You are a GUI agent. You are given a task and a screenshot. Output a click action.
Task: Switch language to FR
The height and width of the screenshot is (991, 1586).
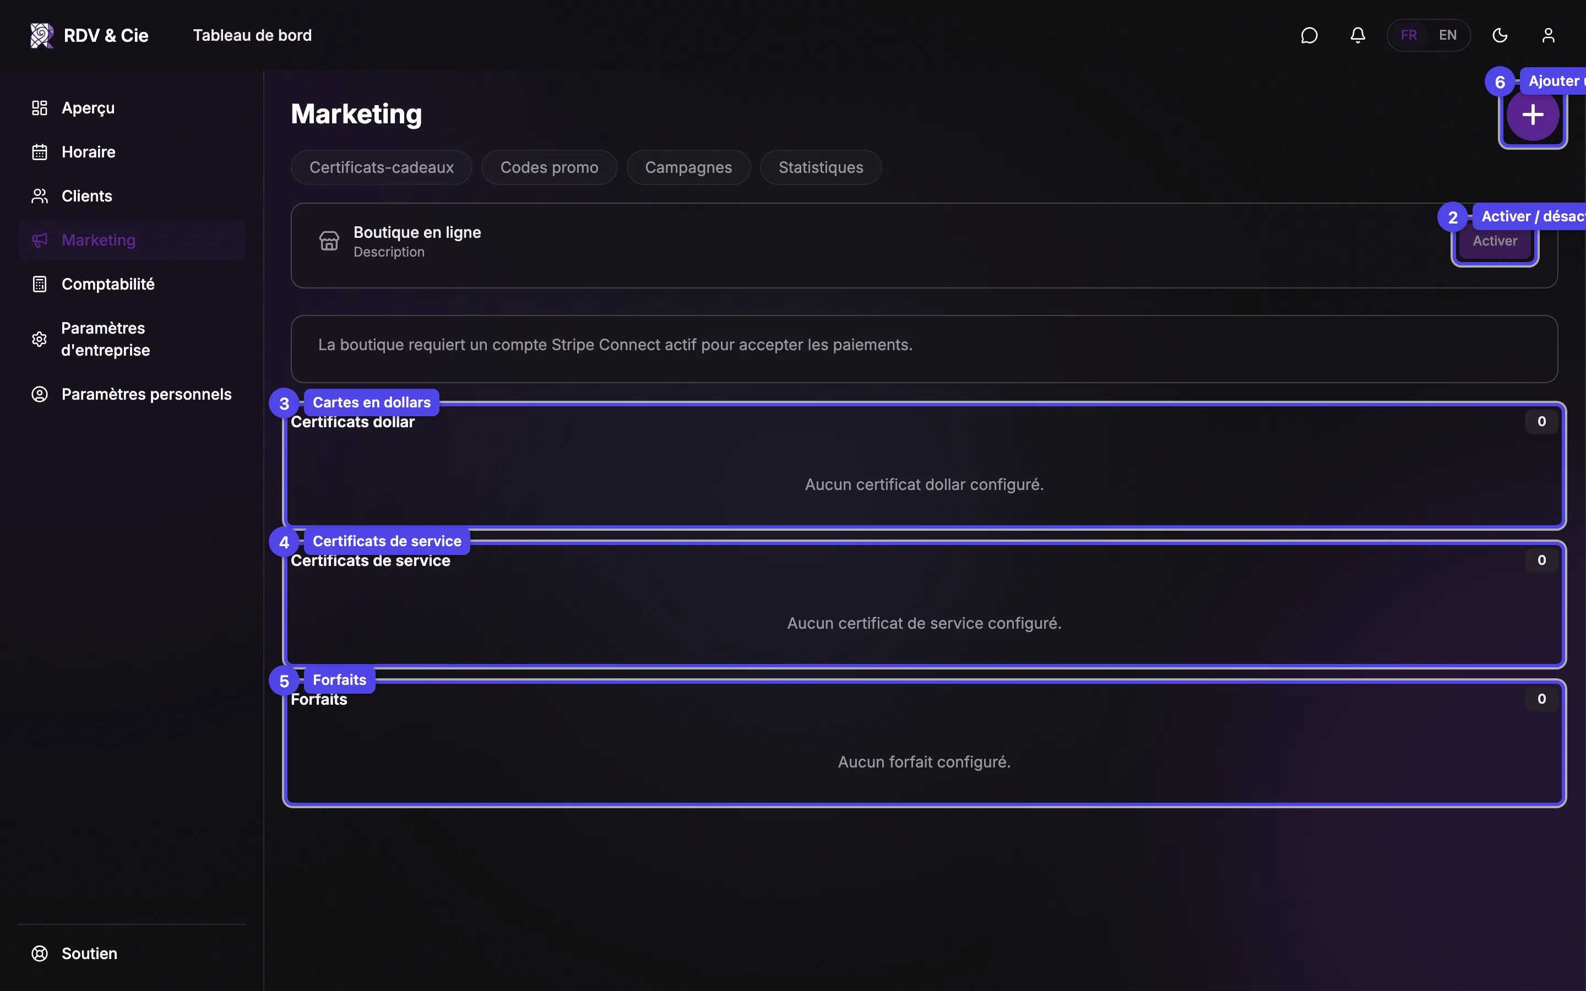(x=1408, y=35)
